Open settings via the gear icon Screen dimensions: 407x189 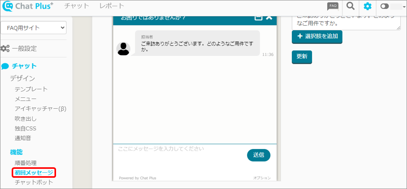click(367, 6)
